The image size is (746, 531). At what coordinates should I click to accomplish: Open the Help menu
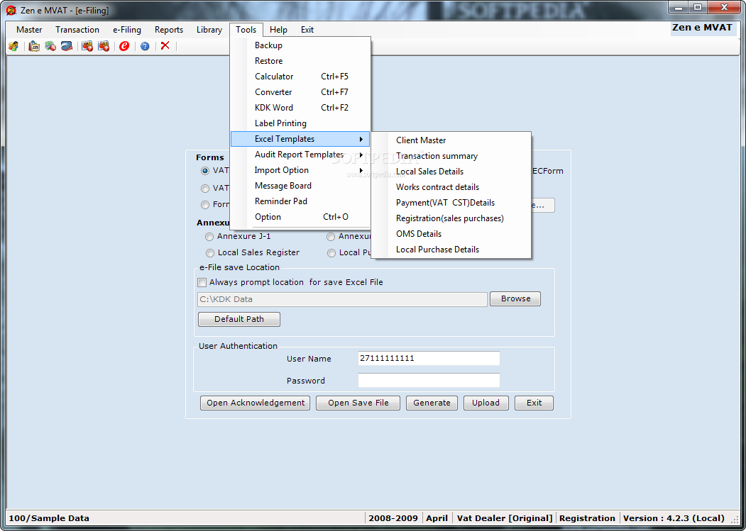278,30
